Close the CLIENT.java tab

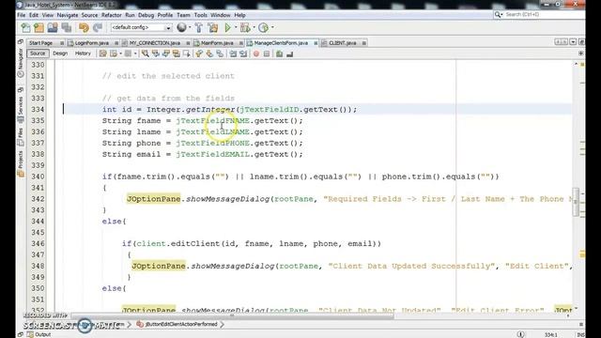coord(364,43)
